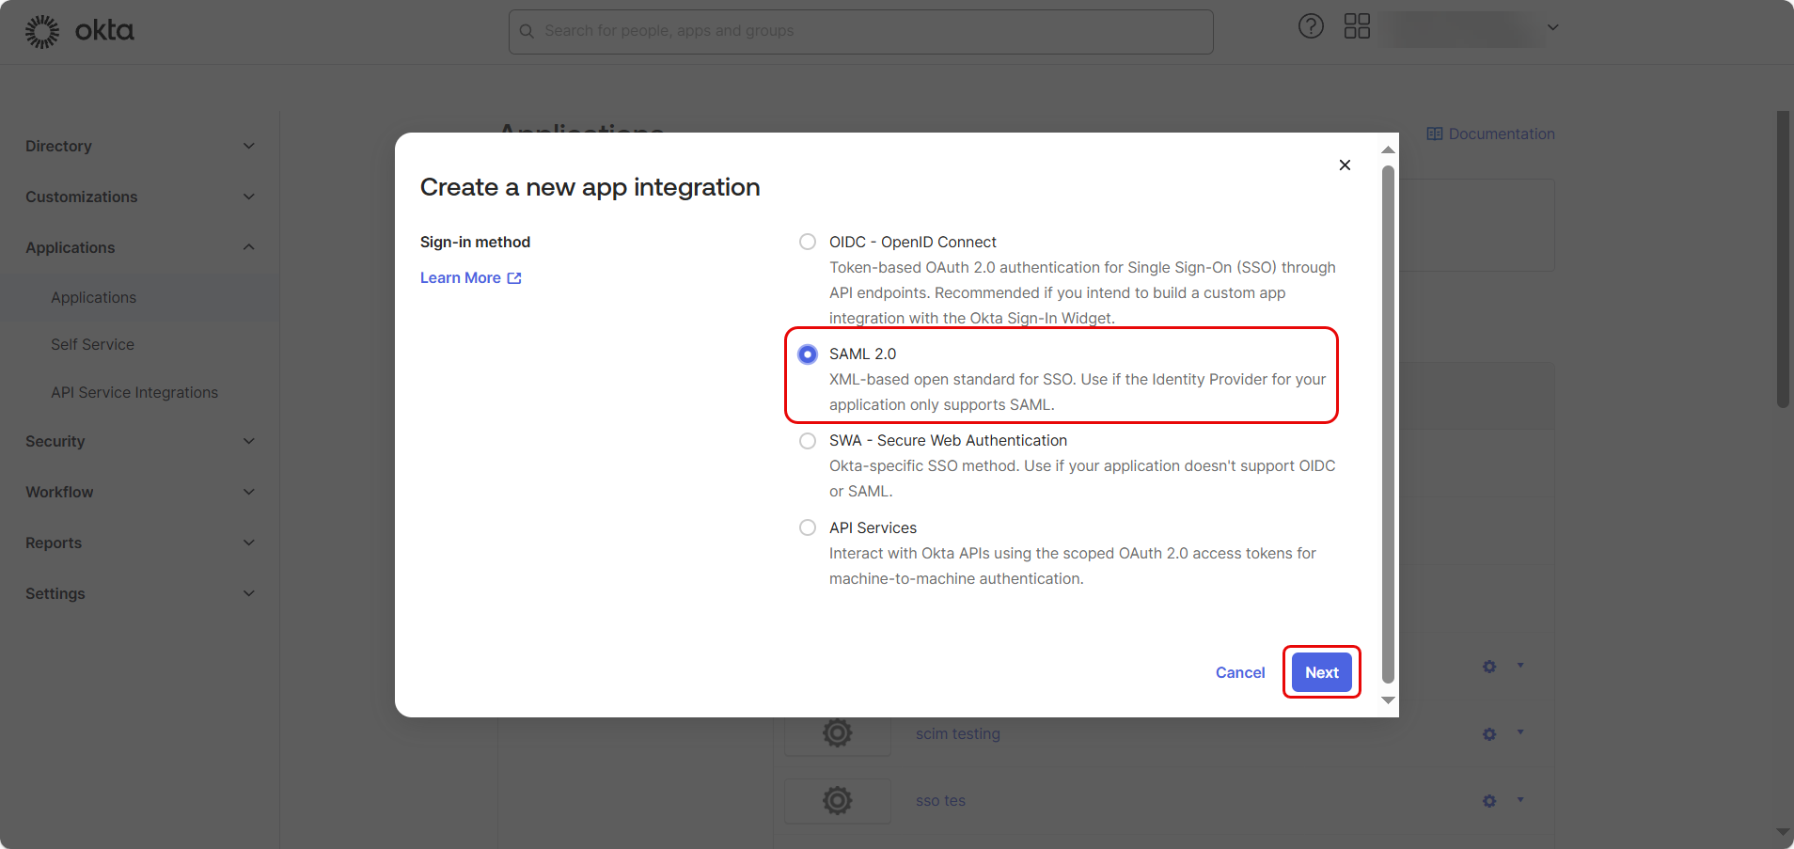Screen dimensions: 1794x849
Task: Close the app integration dialog
Action: (1345, 165)
